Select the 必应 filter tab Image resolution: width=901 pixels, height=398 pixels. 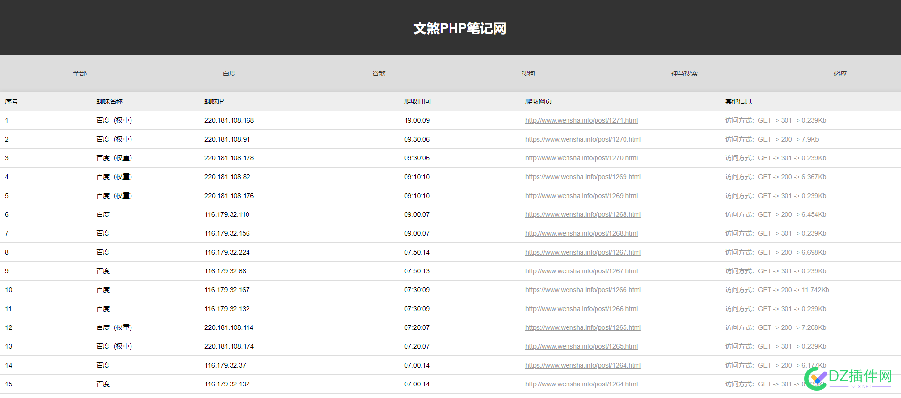840,73
